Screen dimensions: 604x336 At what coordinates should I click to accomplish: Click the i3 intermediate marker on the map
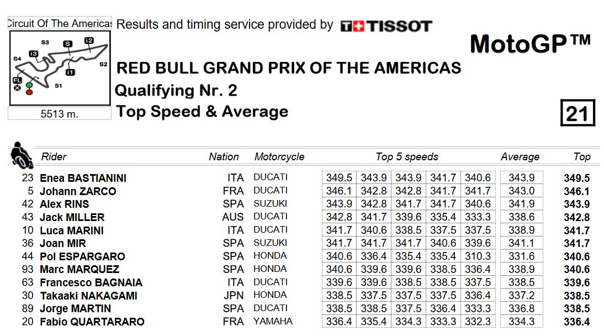pos(34,54)
